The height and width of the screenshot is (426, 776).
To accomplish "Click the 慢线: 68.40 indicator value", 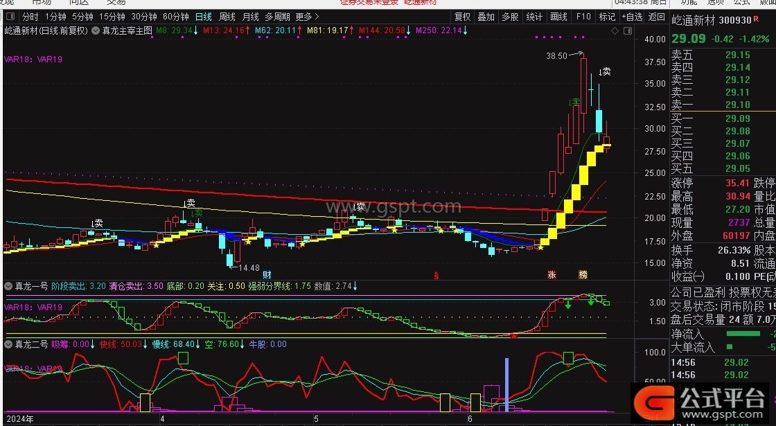I will [176, 344].
